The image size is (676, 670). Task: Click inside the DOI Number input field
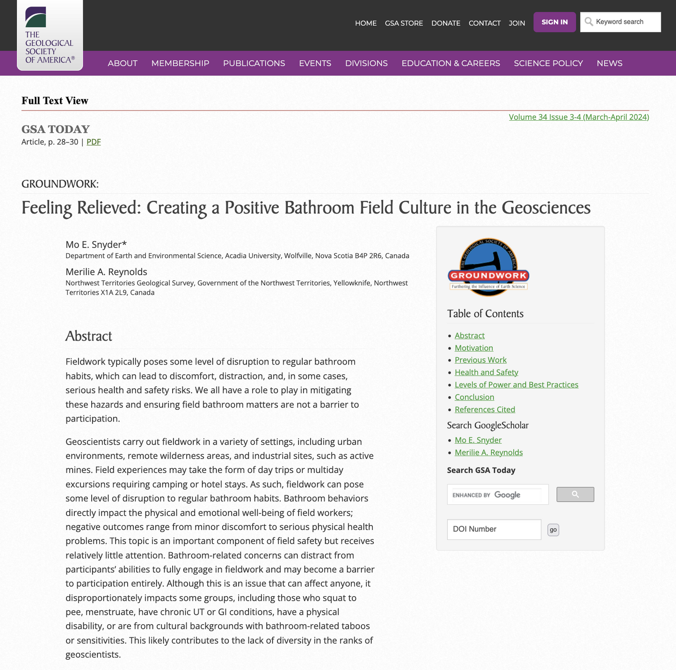tap(494, 529)
